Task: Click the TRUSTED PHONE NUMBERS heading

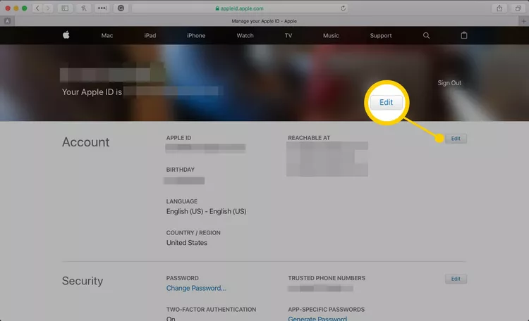Action: (327, 278)
